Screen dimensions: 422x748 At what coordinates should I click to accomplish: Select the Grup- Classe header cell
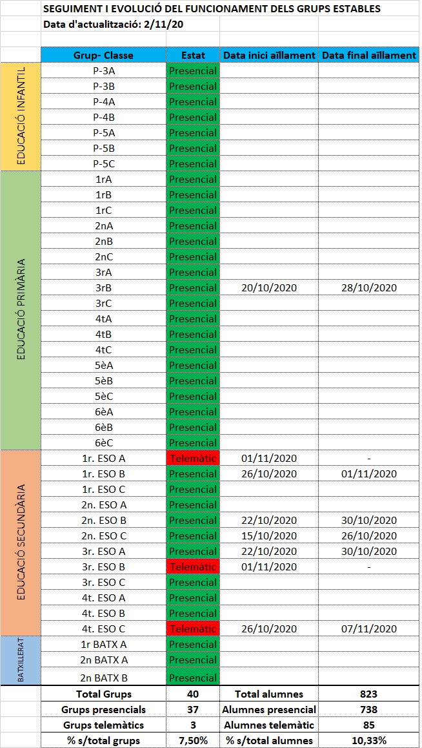[x=104, y=55]
